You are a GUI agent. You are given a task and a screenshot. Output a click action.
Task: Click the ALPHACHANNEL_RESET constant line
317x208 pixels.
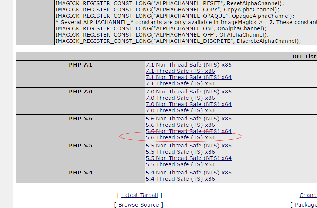[170, 3]
